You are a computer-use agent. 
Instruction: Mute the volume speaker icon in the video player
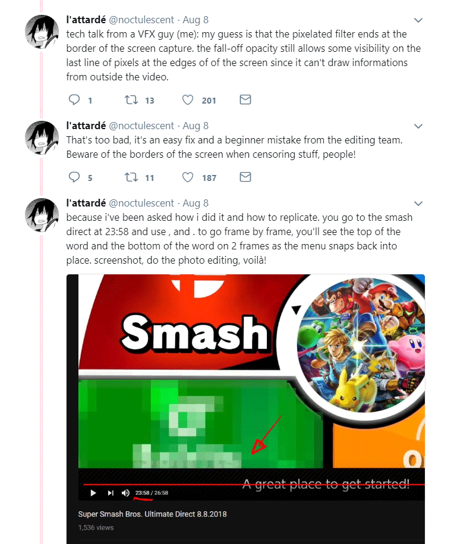[x=125, y=493]
